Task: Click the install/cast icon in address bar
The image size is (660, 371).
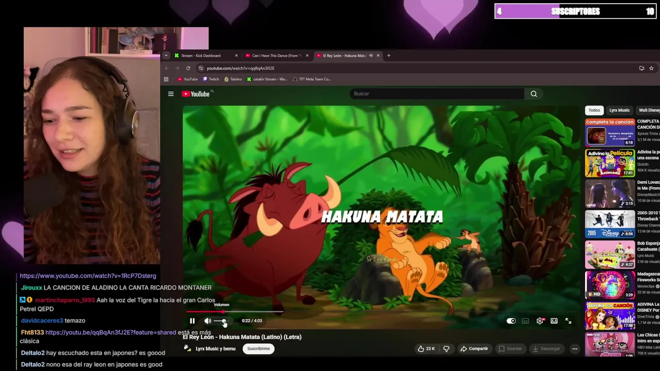Action: [641, 68]
